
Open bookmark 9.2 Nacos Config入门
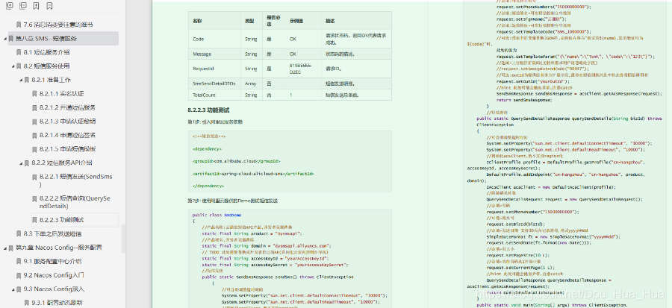54,275
